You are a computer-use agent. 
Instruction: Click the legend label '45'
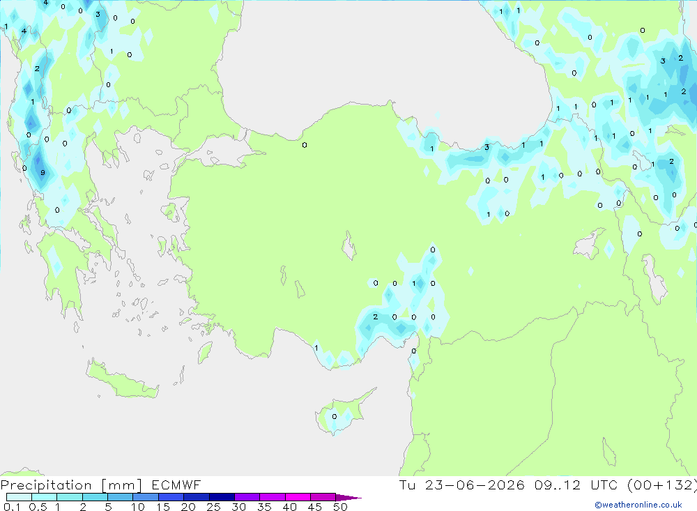coord(315,507)
